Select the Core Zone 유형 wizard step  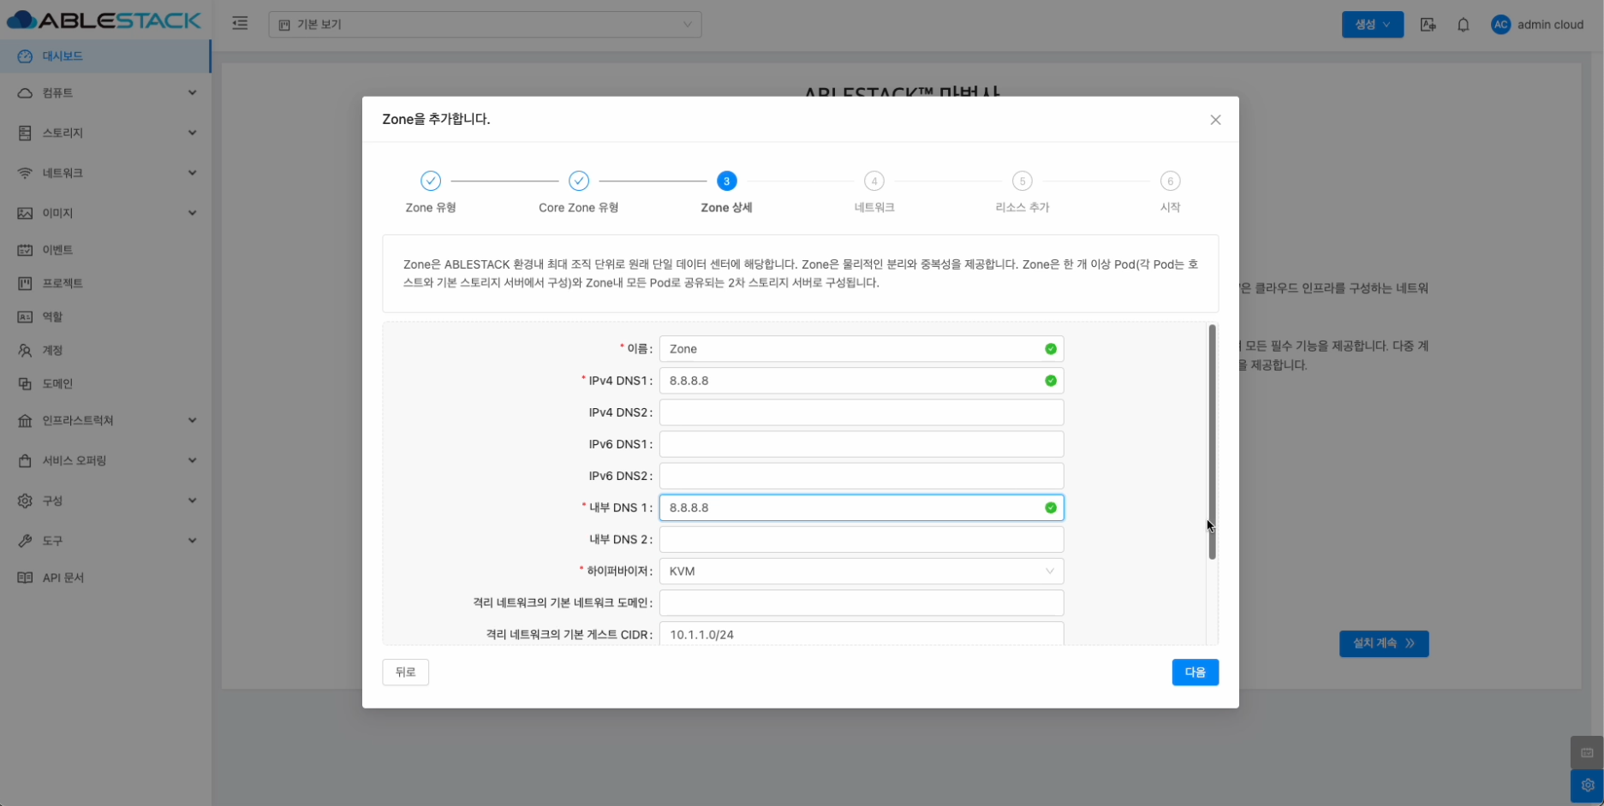[x=579, y=181]
